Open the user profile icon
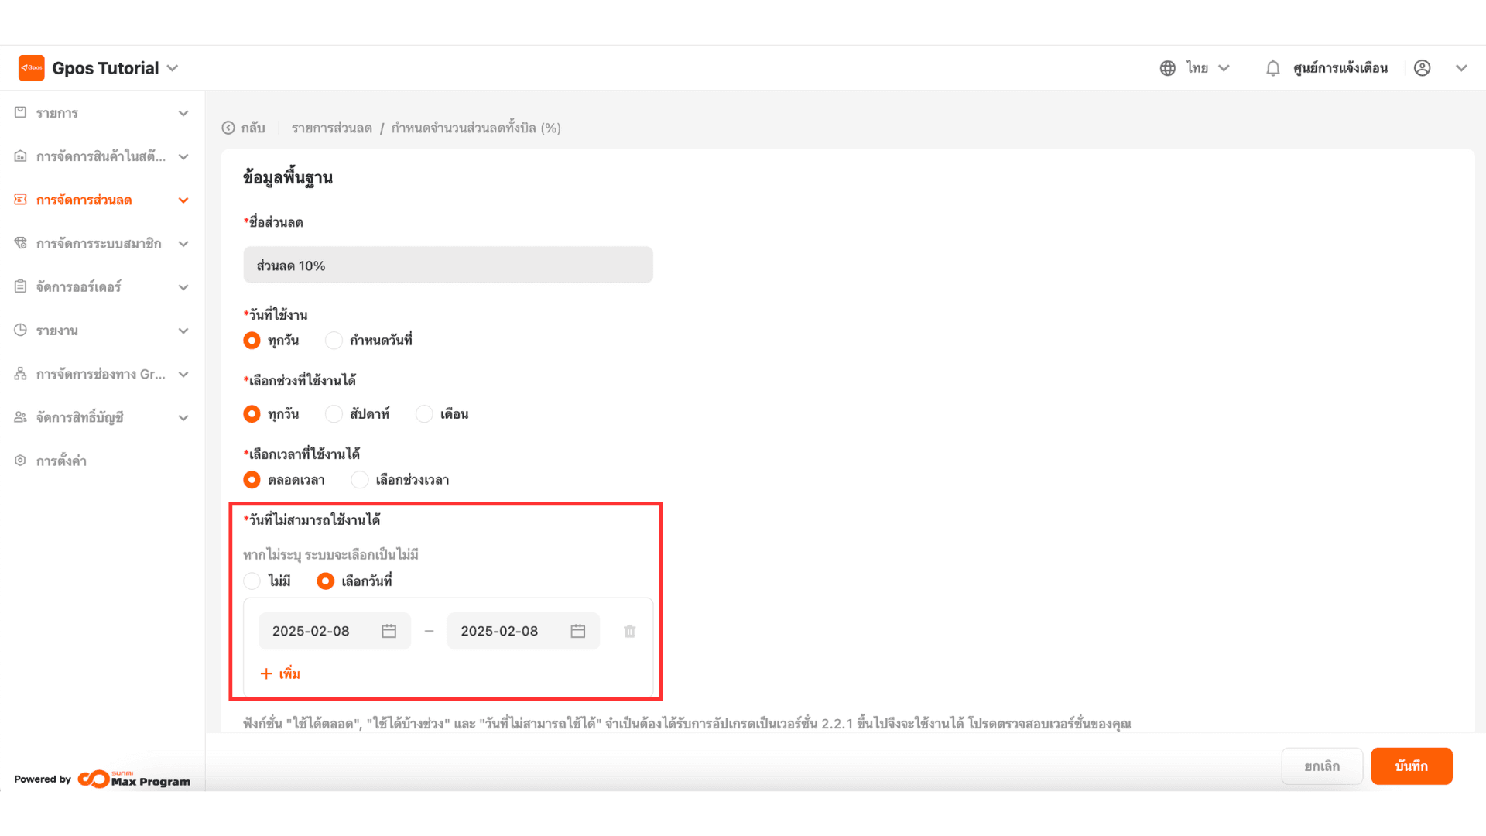This screenshot has height=836, width=1486. pos(1422,68)
